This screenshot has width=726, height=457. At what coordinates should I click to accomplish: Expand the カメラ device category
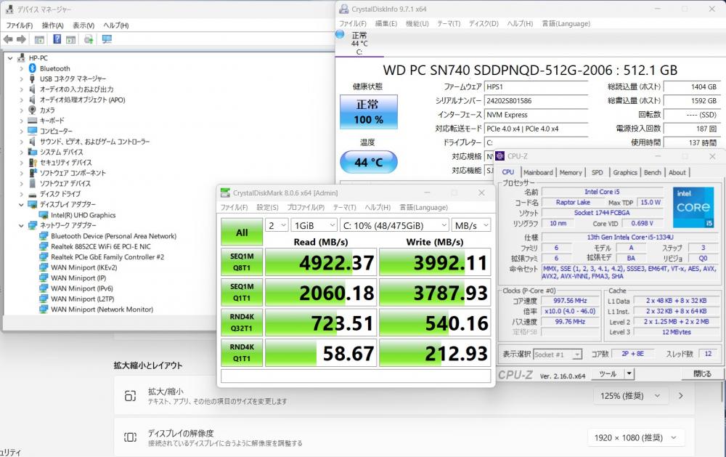tap(22, 110)
